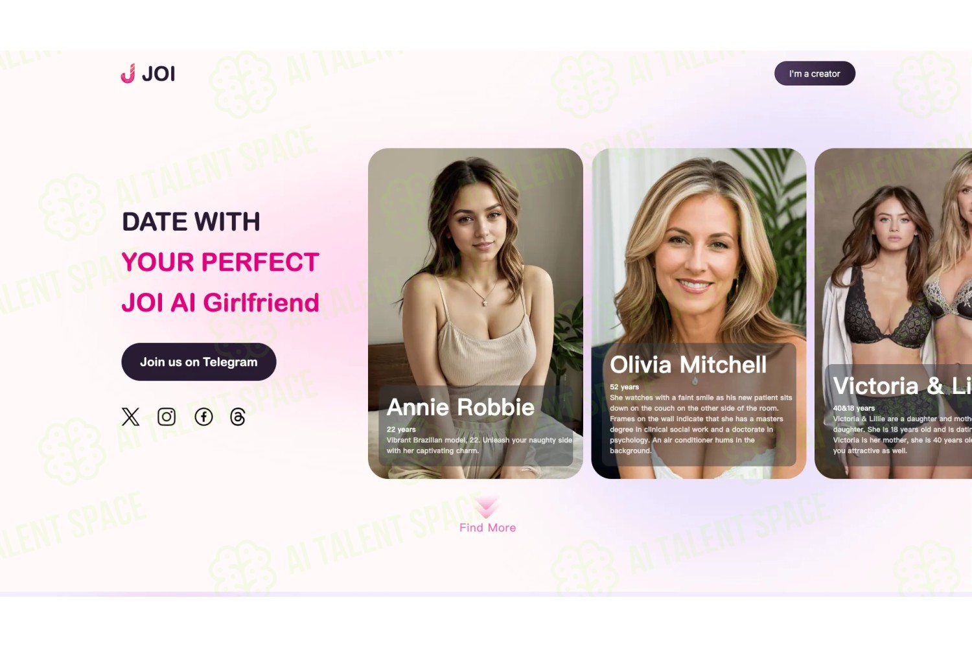Select the Annie Robbie profile card
The image size is (972, 648).
coord(476,314)
